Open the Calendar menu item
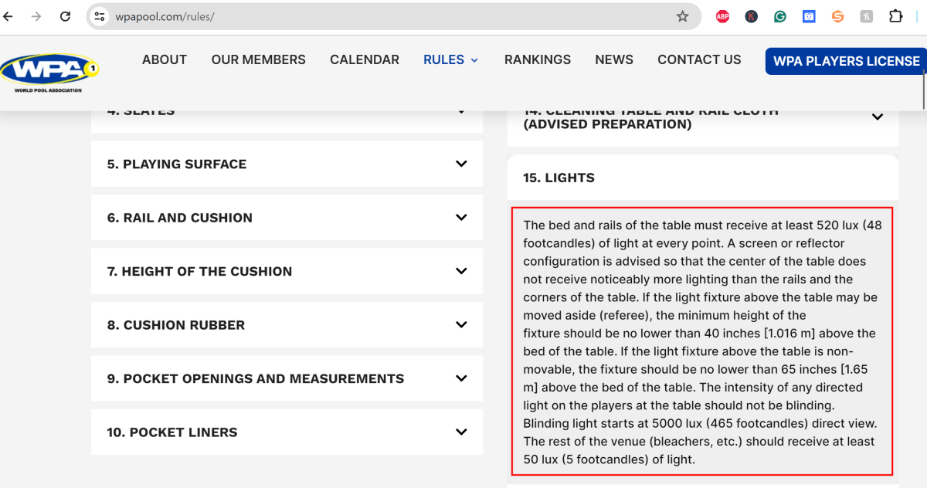This screenshot has height=488, width=927. 364,59
